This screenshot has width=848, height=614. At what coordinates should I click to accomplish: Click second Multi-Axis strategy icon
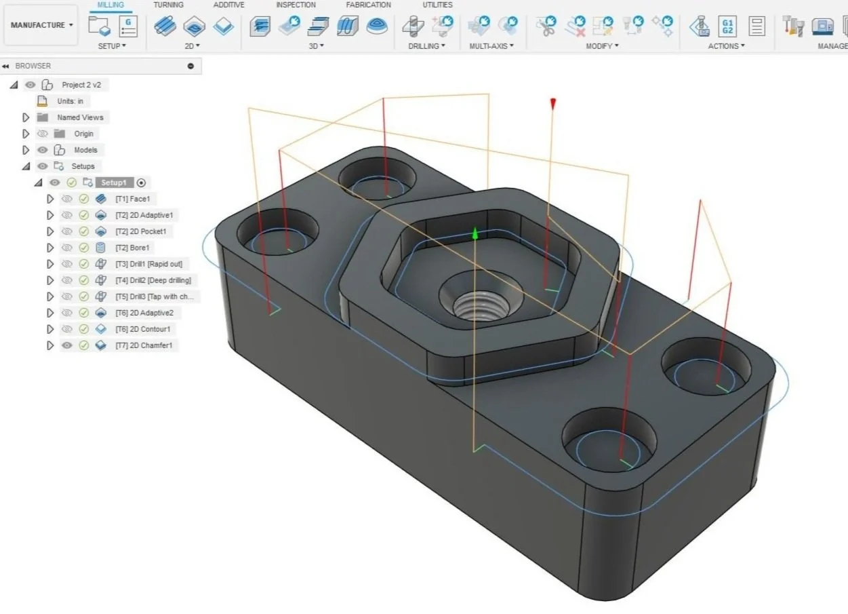tap(507, 26)
